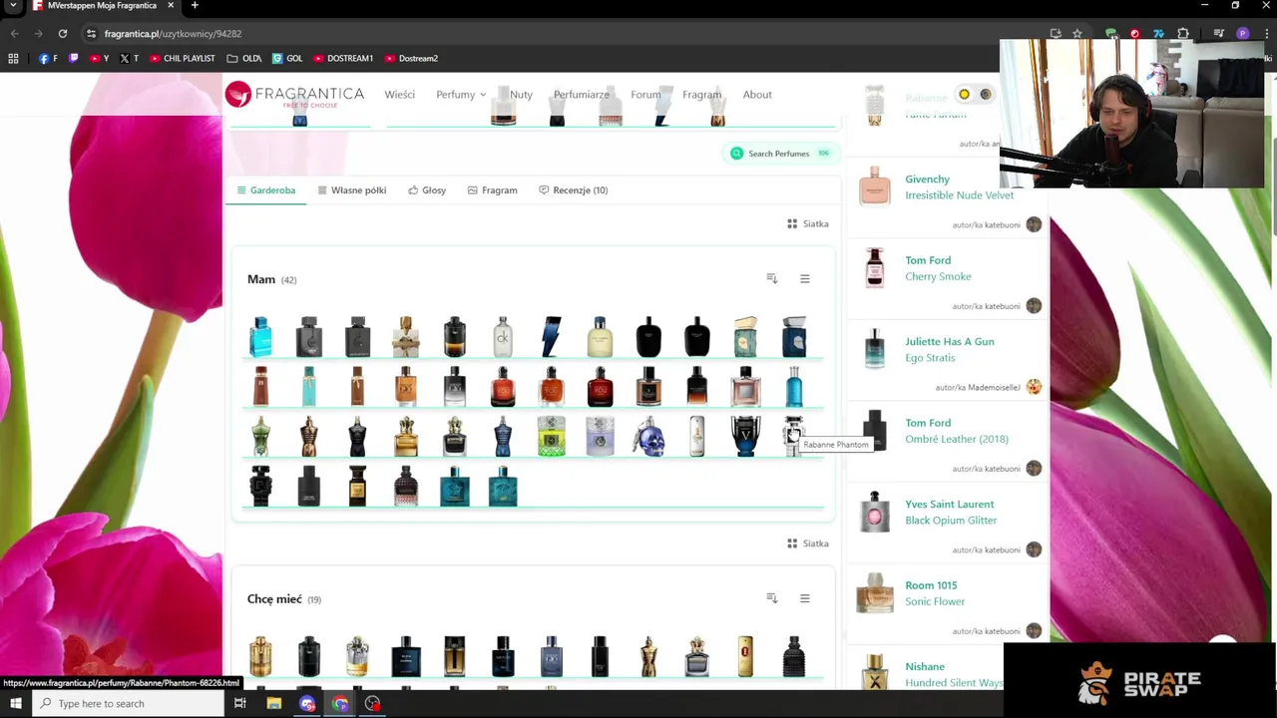This screenshot has height=718, width=1277.
Task: Go back in Chrome
Action: [x=14, y=34]
